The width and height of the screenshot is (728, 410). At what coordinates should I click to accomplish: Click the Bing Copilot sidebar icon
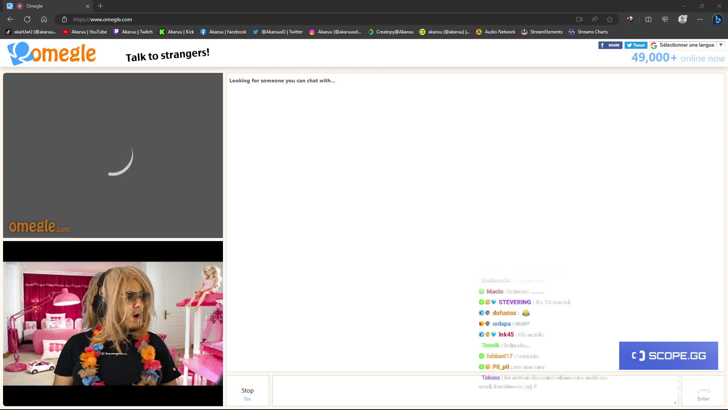(717, 19)
